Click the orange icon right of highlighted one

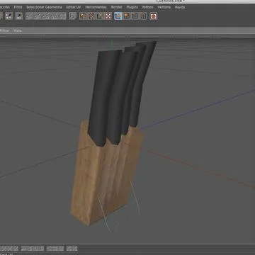127,16
